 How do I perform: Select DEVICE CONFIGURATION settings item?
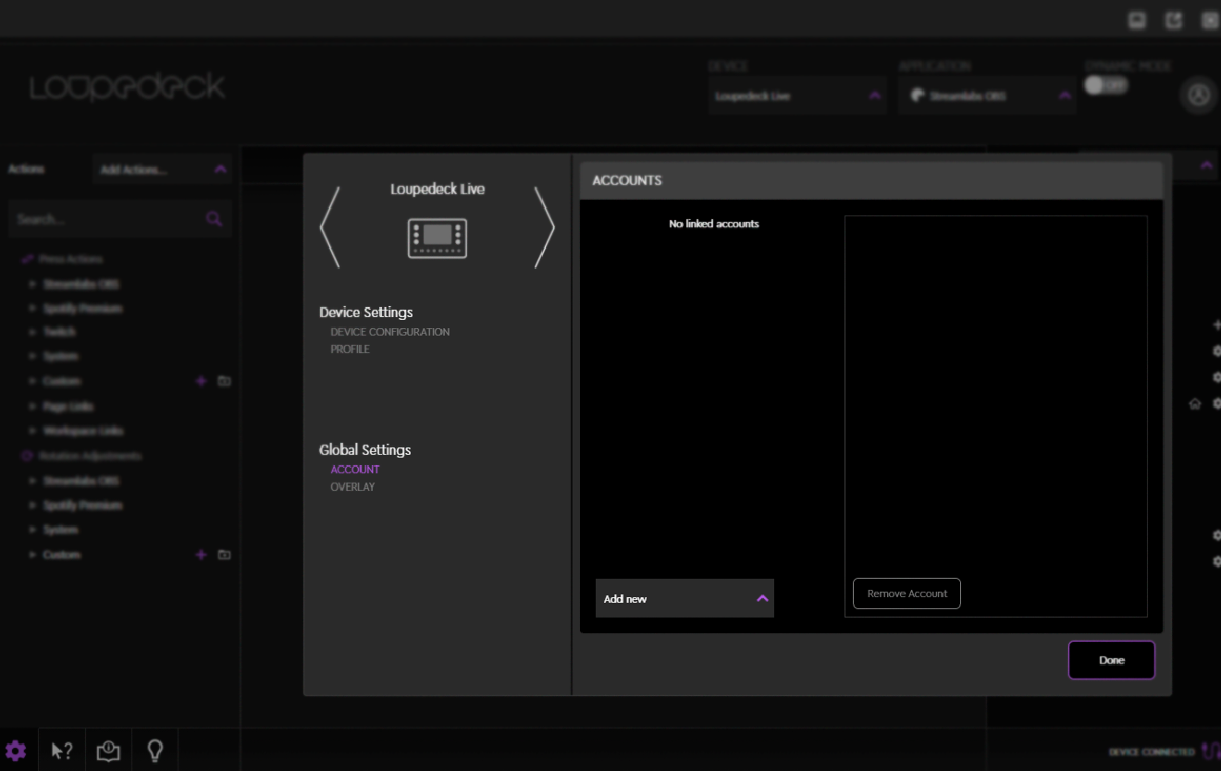(389, 332)
